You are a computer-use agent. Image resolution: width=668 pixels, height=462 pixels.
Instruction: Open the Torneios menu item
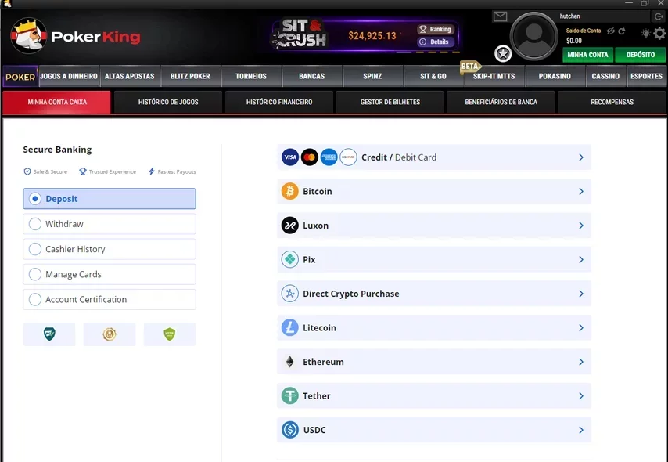(x=250, y=76)
